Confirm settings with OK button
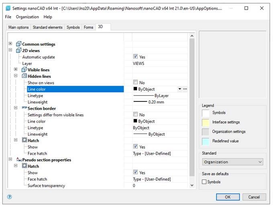Image resolution: width=273 pixels, height=208 pixels. tap(228, 197)
